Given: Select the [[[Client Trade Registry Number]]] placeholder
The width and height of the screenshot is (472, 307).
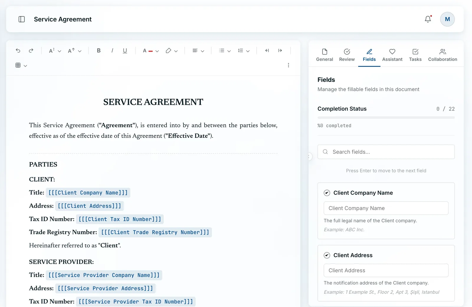Looking at the screenshot, I should pos(155,232).
